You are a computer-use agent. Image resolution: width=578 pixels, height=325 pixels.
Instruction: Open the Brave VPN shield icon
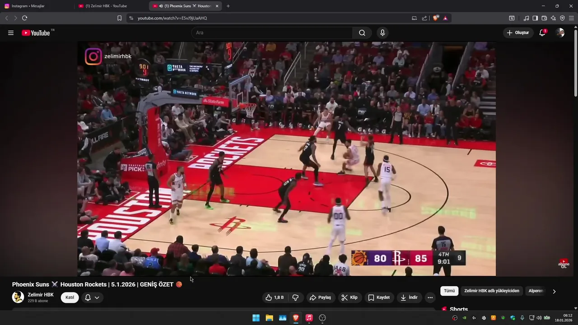point(562,18)
